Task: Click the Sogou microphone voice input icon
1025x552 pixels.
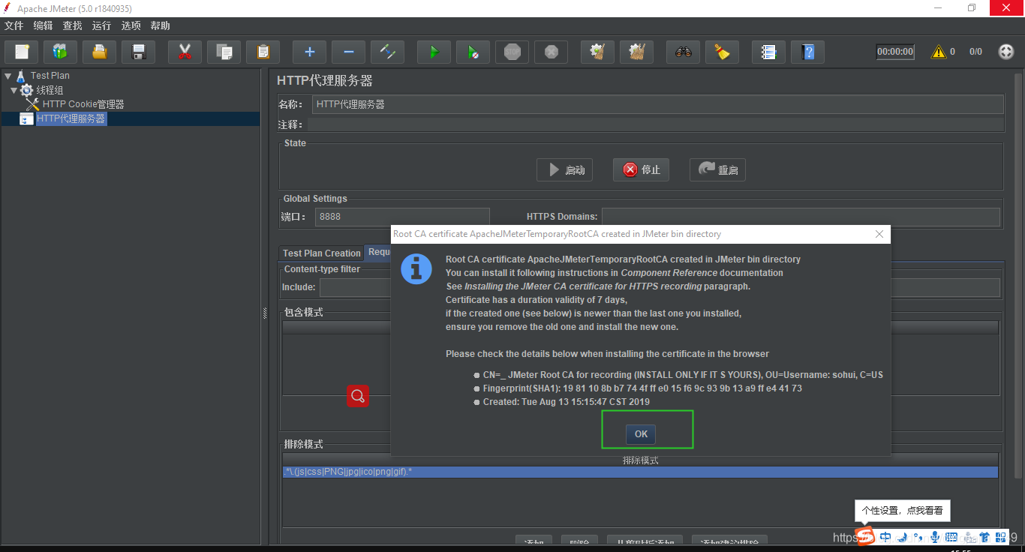Action: [x=935, y=537]
